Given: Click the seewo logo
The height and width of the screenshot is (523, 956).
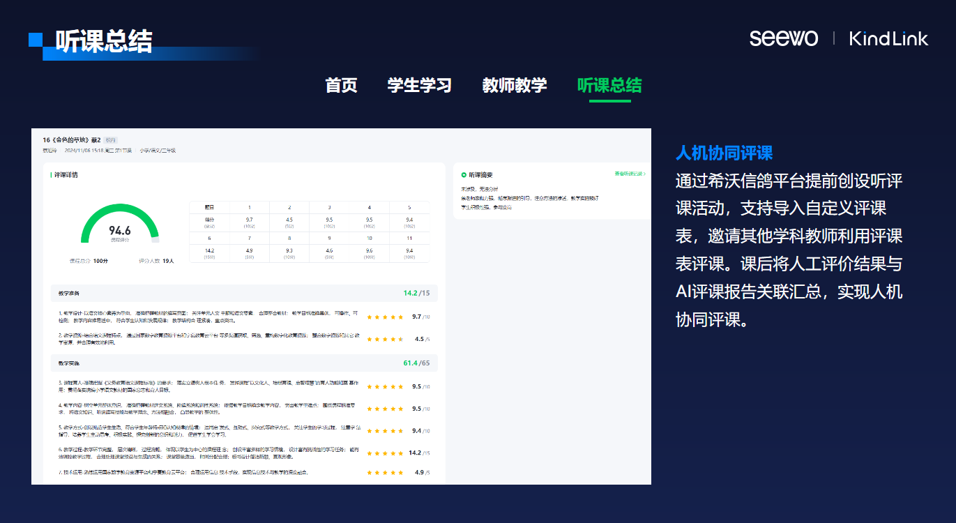Looking at the screenshot, I should 783,38.
